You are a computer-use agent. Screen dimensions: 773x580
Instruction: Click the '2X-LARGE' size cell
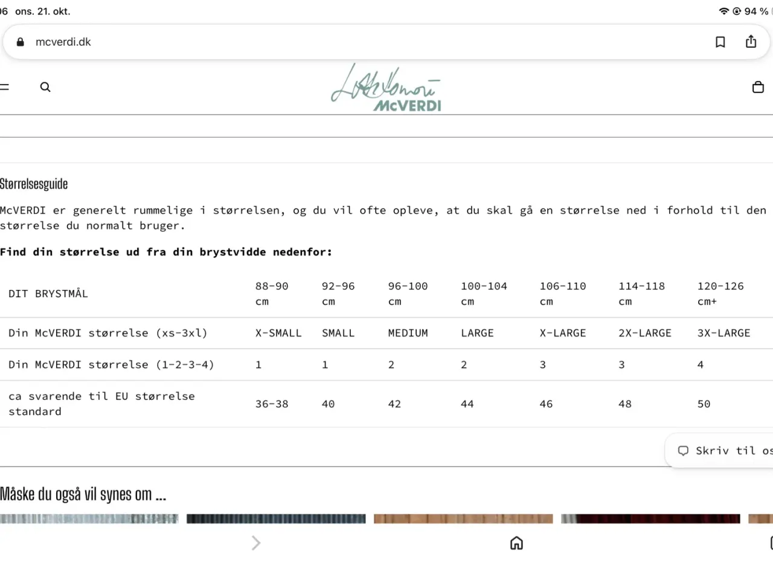pyautogui.click(x=645, y=333)
